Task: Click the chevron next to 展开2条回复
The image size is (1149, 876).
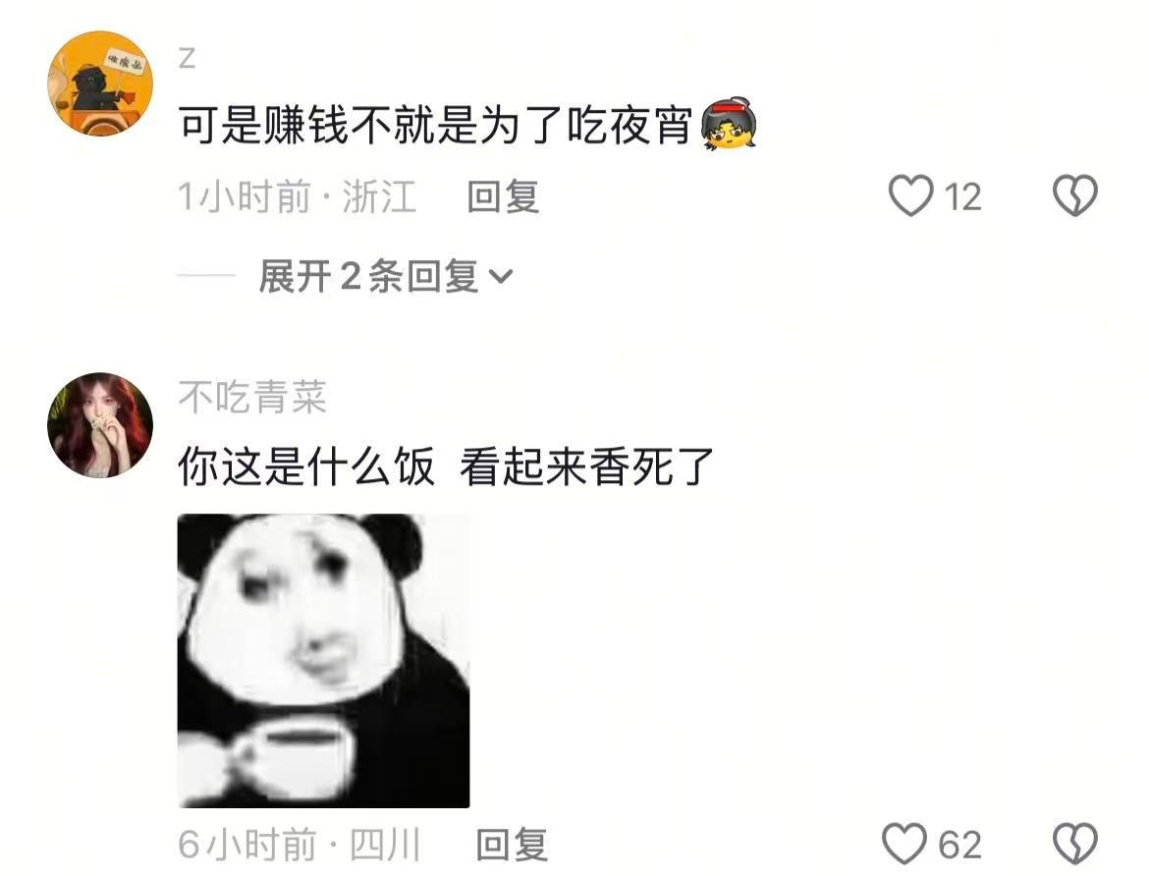Action: pyautogui.click(x=501, y=277)
